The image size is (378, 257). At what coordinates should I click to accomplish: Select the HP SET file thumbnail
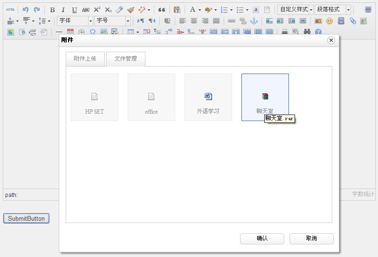click(95, 97)
